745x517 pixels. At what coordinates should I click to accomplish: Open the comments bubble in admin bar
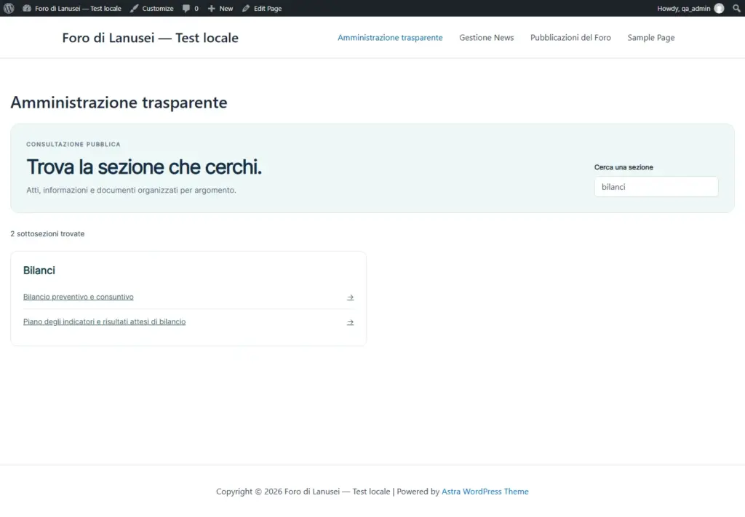click(191, 8)
